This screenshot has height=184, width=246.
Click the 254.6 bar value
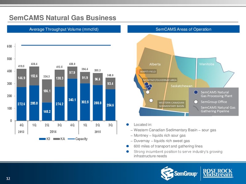pyautogui.click(x=110, y=105)
